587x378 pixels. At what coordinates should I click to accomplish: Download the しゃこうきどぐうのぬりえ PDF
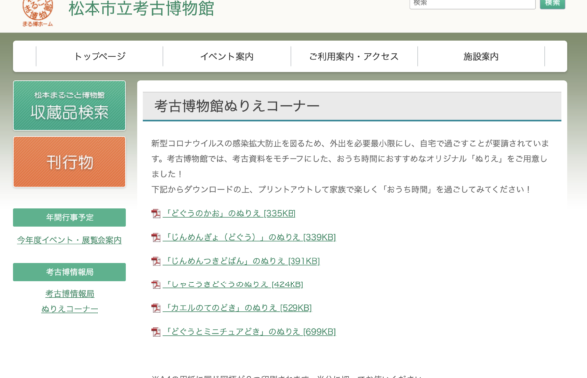(234, 284)
